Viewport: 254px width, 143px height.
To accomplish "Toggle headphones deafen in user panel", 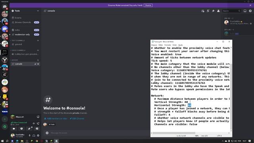I will pos(34,135).
